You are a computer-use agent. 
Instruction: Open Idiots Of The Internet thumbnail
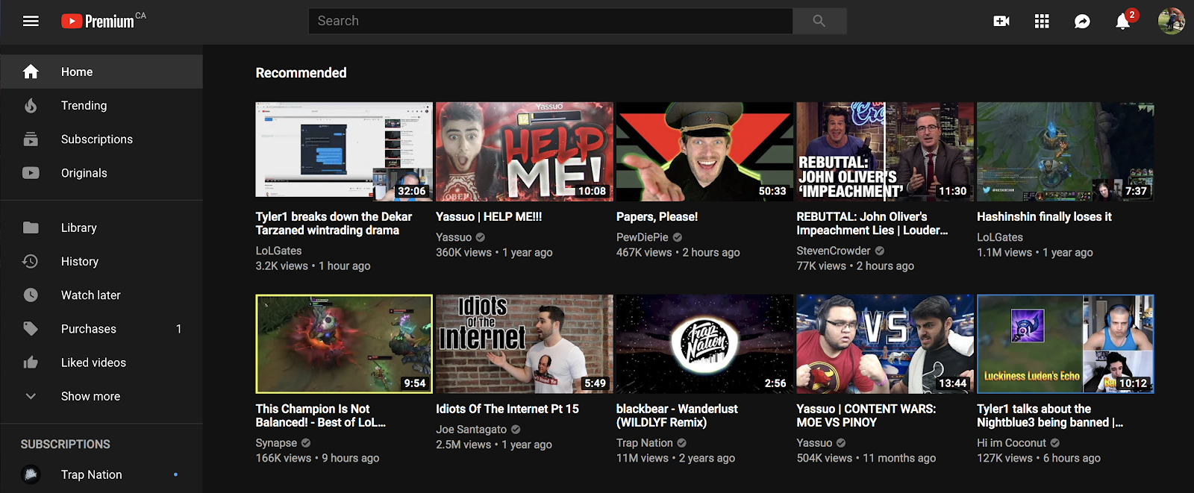[525, 344]
